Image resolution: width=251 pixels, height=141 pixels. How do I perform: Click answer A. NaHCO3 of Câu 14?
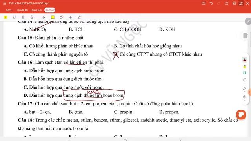35,29
